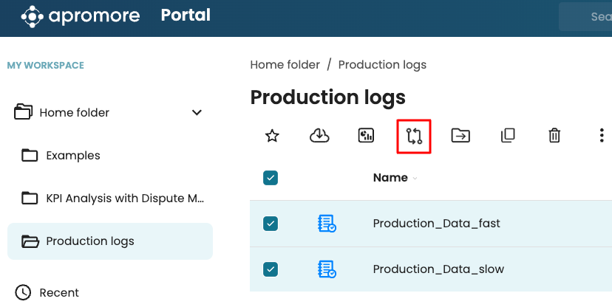Open the three-dot more options menu
Viewport: 612px width, 307px height.
tap(602, 136)
